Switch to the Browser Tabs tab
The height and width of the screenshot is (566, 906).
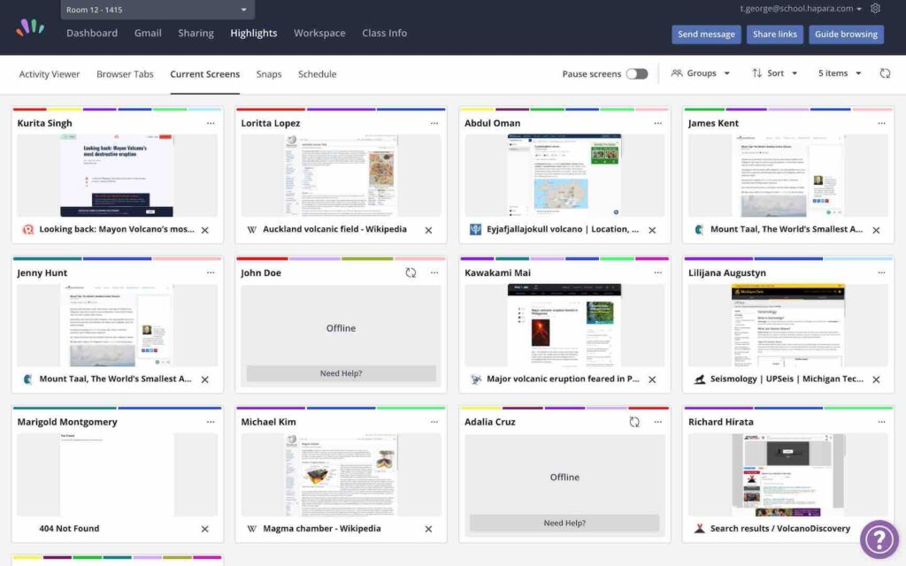click(125, 74)
